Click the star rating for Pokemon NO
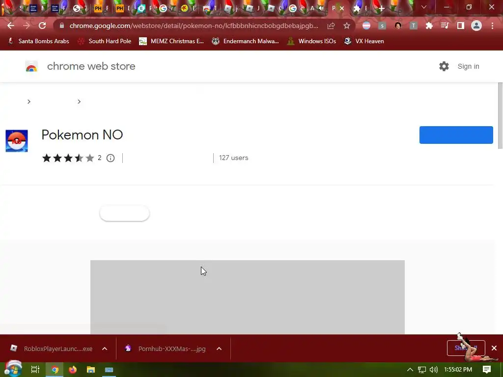This screenshot has height=377, width=503. coord(68,158)
